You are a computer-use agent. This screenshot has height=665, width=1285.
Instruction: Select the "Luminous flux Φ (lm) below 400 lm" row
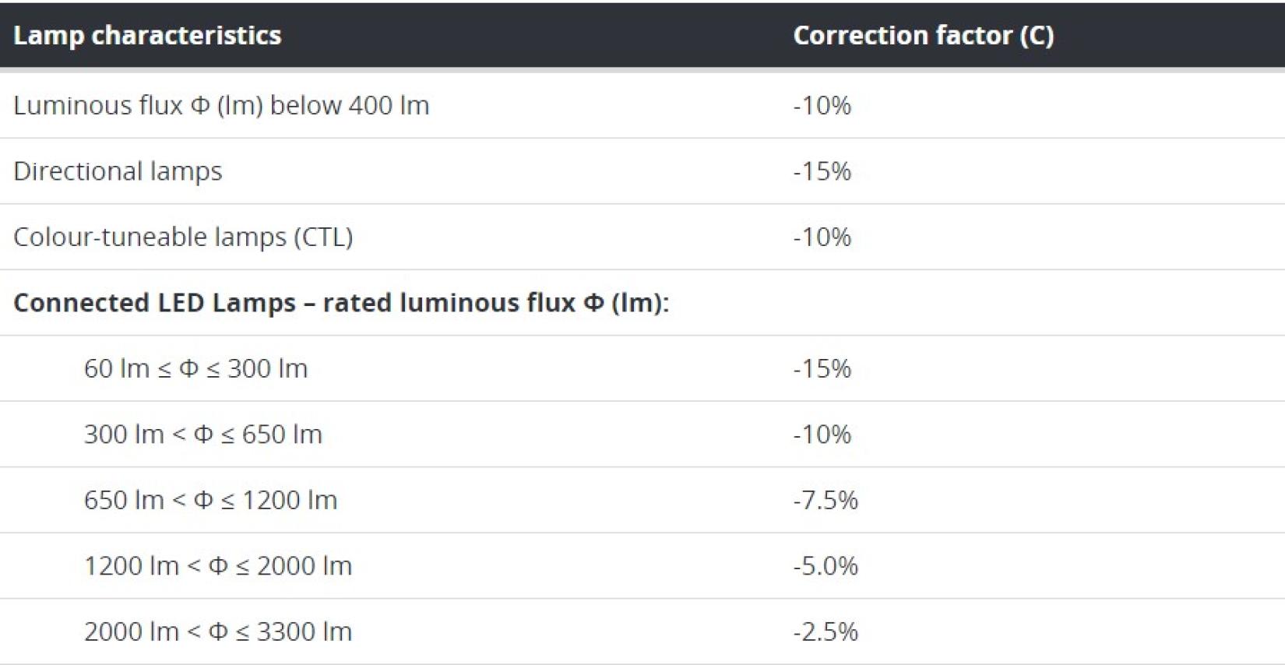coord(642,105)
